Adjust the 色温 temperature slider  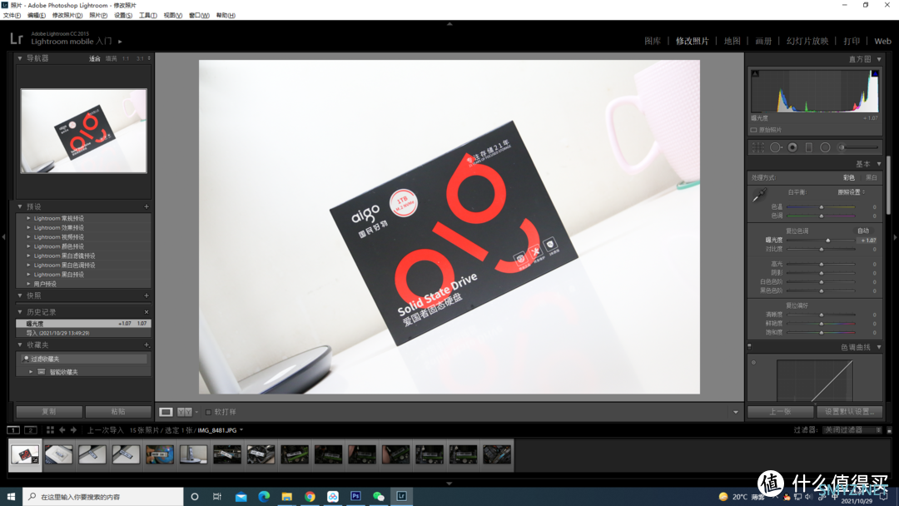tap(821, 207)
